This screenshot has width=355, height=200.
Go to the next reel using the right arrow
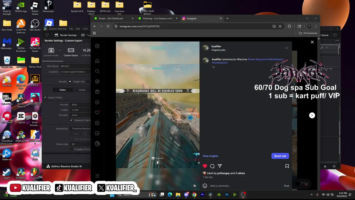312,115
